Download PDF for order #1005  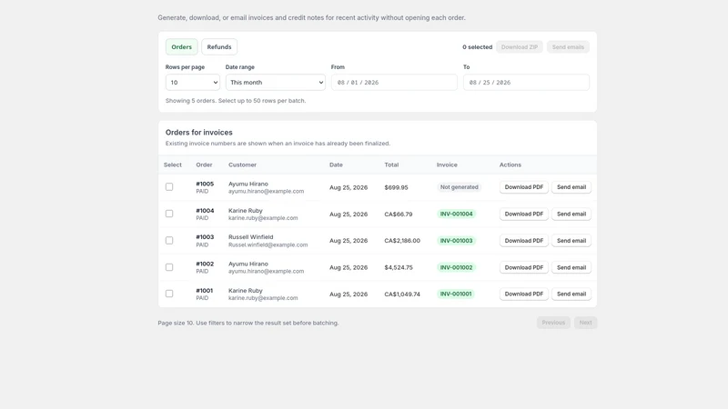524,187
